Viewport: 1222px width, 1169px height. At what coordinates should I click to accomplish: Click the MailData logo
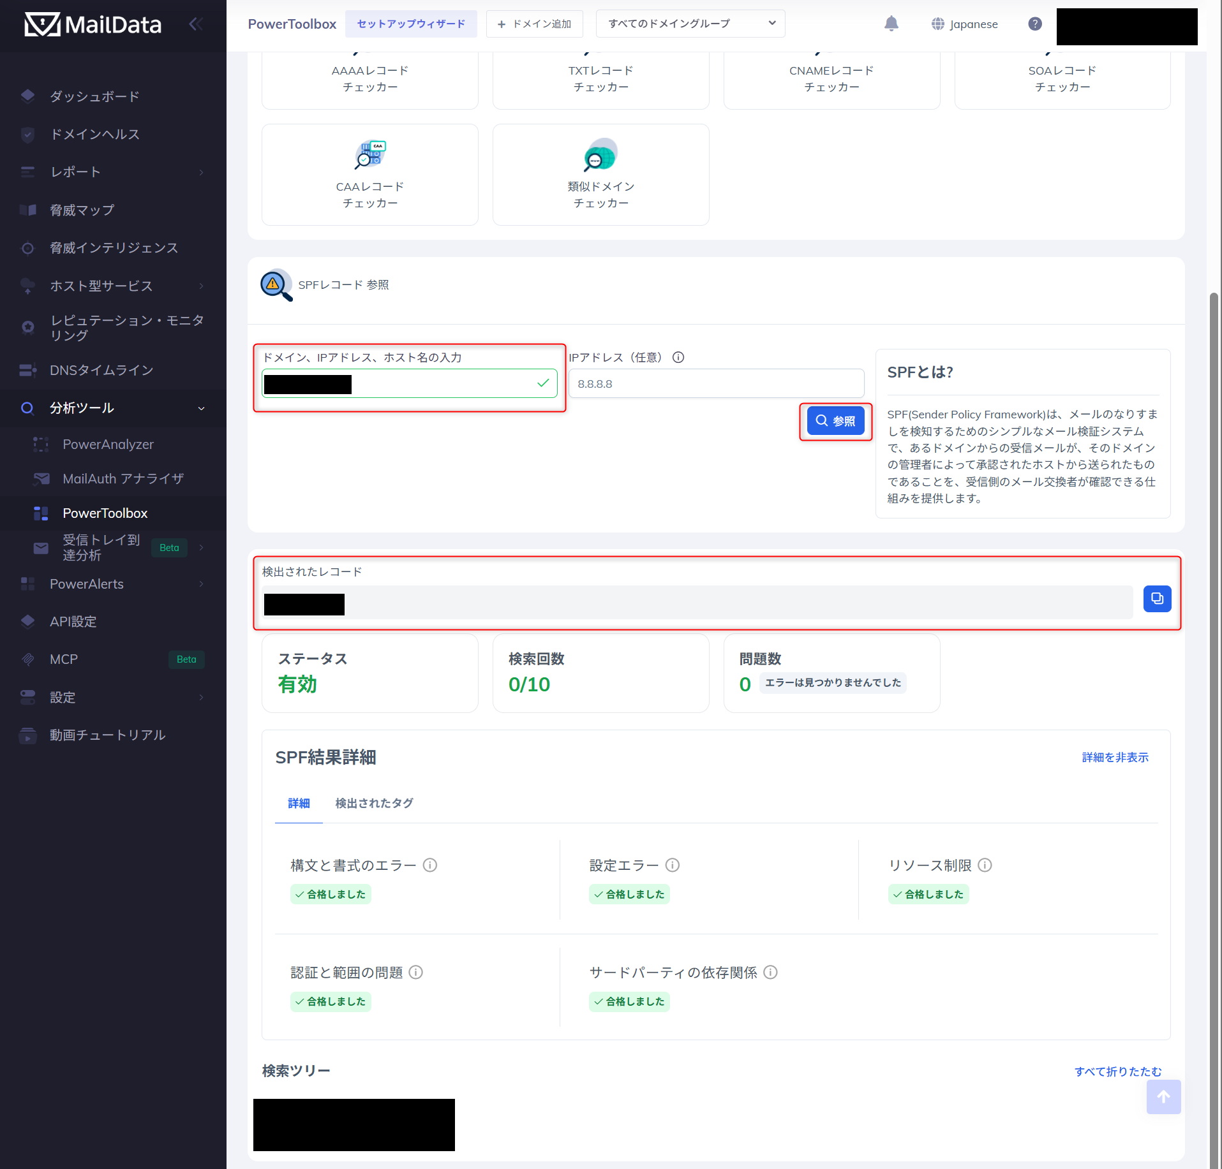(93, 25)
